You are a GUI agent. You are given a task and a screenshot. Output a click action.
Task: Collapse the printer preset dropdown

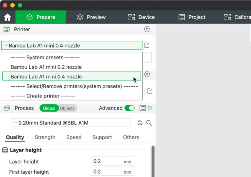pos(72,46)
